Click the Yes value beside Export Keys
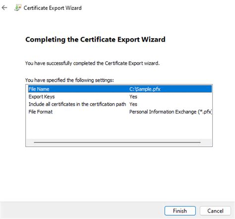 point(133,97)
